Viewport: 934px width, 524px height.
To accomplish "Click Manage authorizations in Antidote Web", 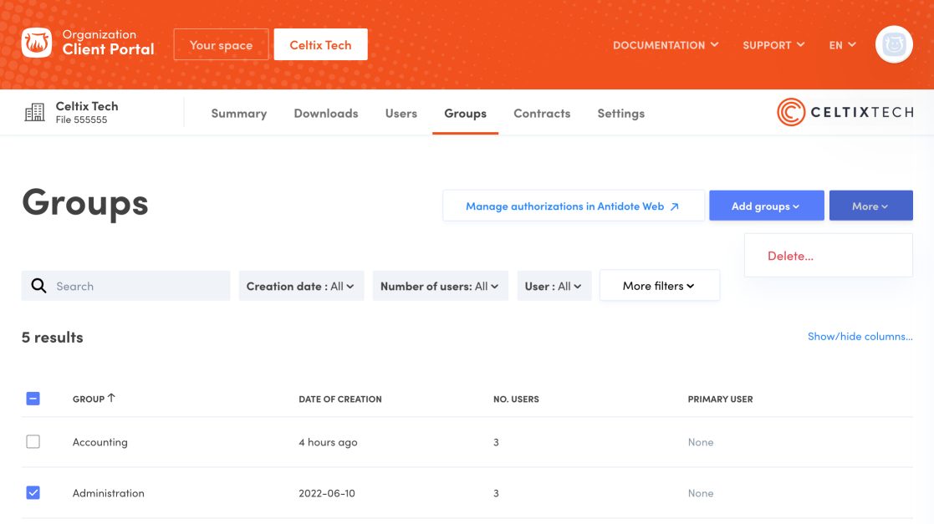I will pyautogui.click(x=564, y=206).
